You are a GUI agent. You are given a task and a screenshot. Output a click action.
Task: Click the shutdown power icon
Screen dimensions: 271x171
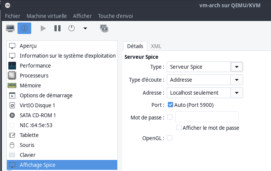tap(72, 28)
